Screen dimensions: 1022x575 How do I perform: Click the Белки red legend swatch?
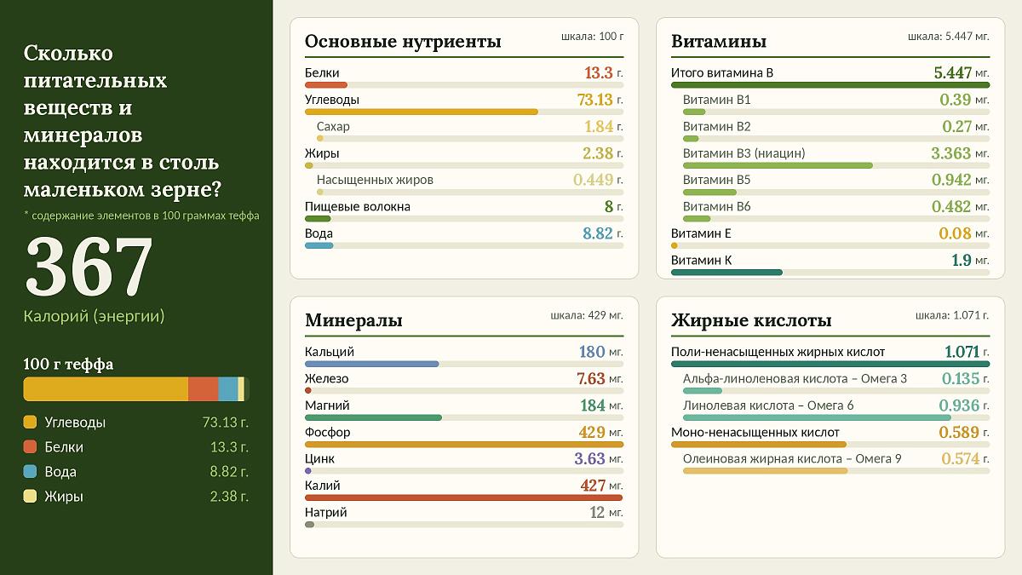(30, 446)
